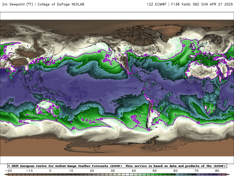Click the "70" legend value

pos(196,171)
